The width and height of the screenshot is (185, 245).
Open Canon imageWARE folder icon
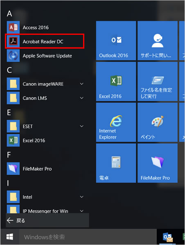[13, 84]
